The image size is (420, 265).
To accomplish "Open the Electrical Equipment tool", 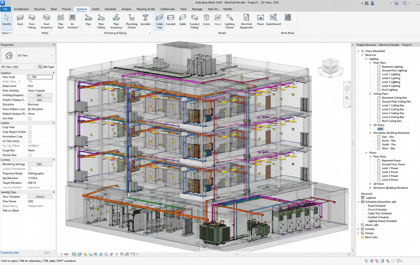I will 247,21.
